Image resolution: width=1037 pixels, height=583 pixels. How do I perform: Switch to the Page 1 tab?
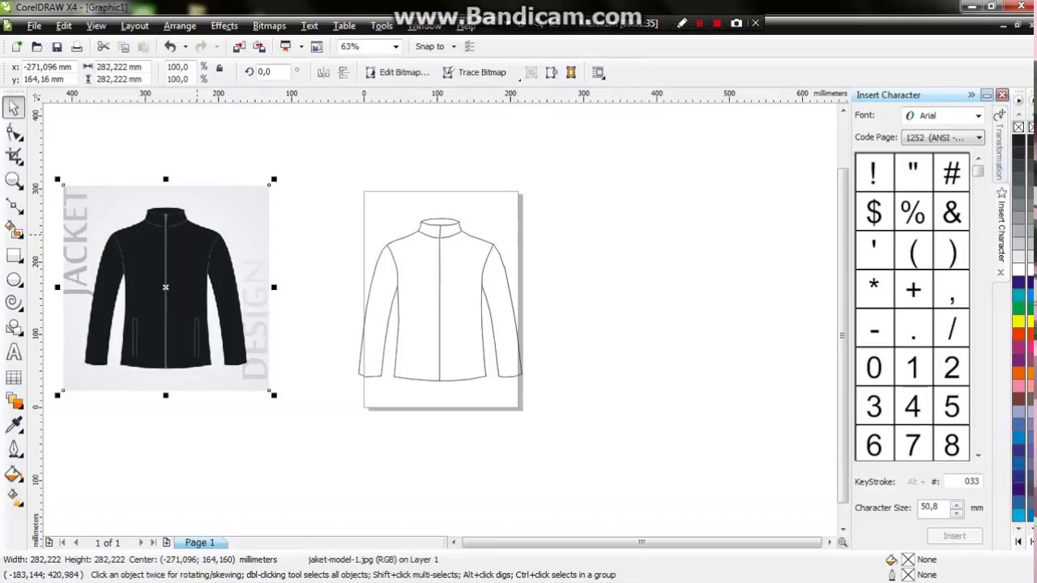(200, 543)
